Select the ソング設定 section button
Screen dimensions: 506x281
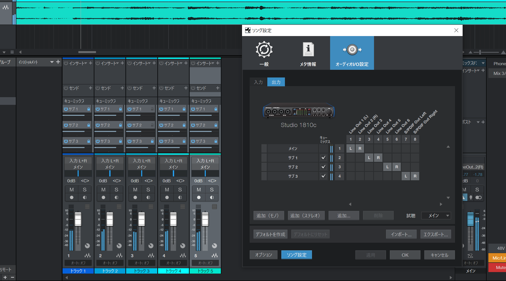(x=296, y=255)
